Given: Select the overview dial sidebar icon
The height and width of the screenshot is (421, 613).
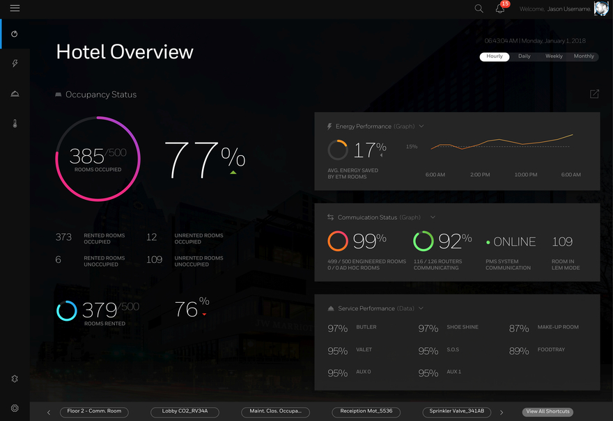Looking at the screenshot, I should coord(15,34).
